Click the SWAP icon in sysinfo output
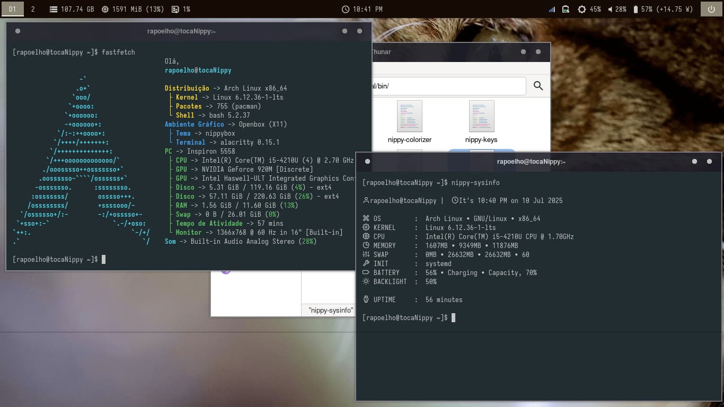The width and height of the screenshot is (724, 407). [366, 254]
